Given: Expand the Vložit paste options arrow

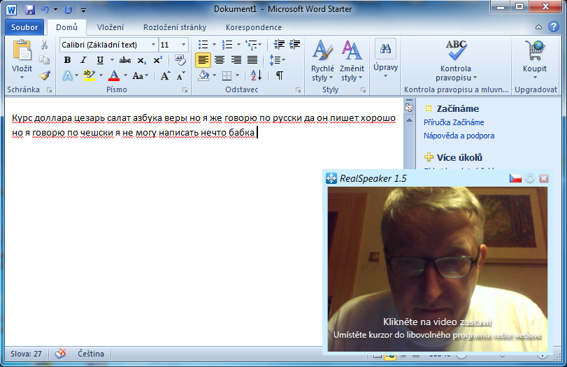Looking at the screenshot, I should (22, 78).
